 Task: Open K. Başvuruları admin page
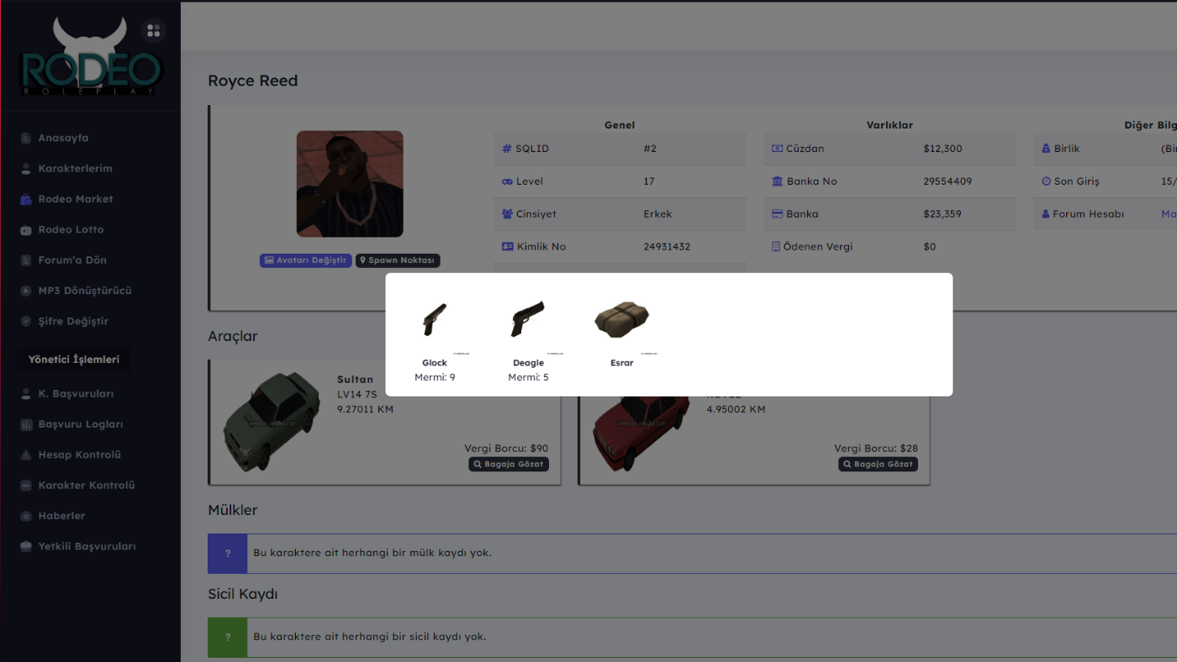click(x=76, y=394)
